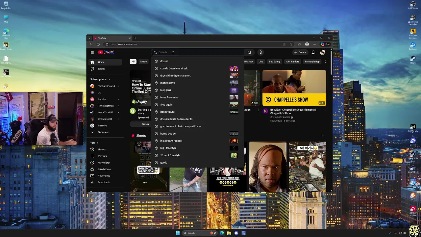
Task: Reload the page with refresh icon
Action: 98,44
